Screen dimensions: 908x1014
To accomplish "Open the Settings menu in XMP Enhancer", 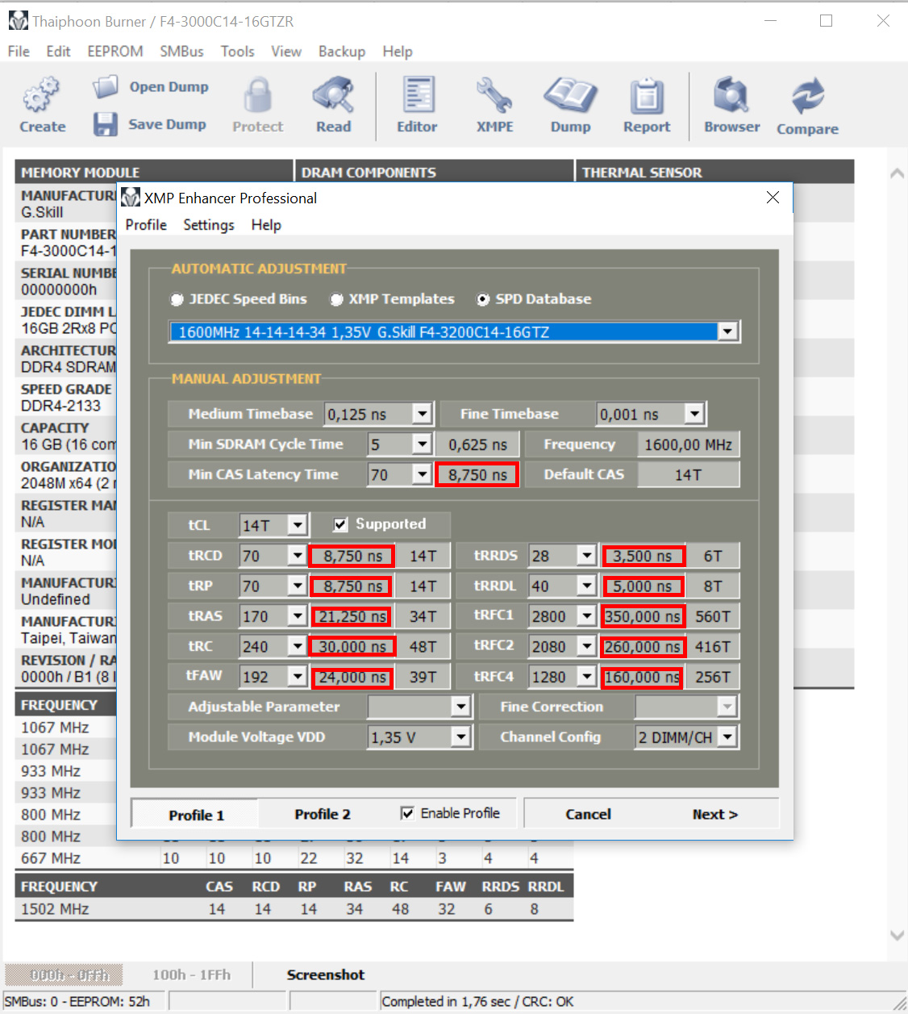I will 209,225.
